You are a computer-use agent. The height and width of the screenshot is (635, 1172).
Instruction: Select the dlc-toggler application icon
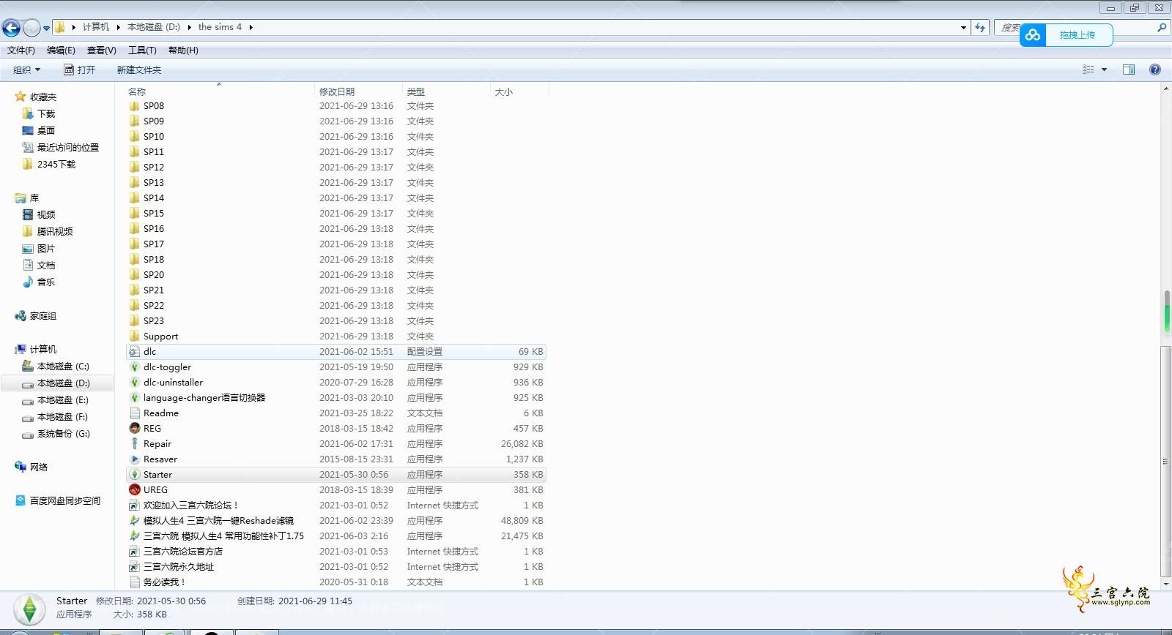click(x=134, y=367)
